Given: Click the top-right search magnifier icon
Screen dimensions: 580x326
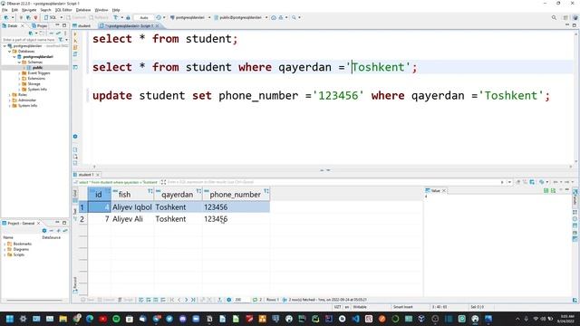Looking at the screenshot, I should [554, 17].
